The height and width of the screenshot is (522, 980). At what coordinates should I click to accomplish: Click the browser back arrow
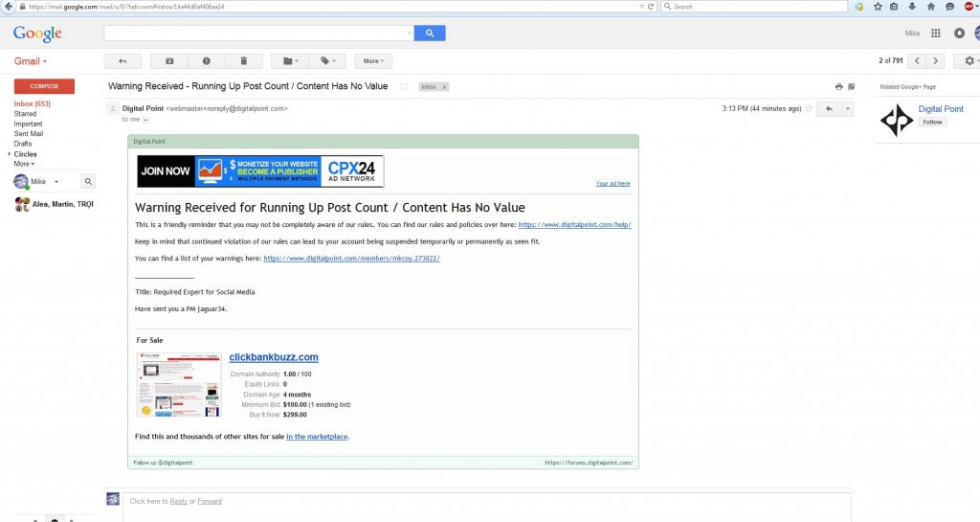[x=8, y=7]
